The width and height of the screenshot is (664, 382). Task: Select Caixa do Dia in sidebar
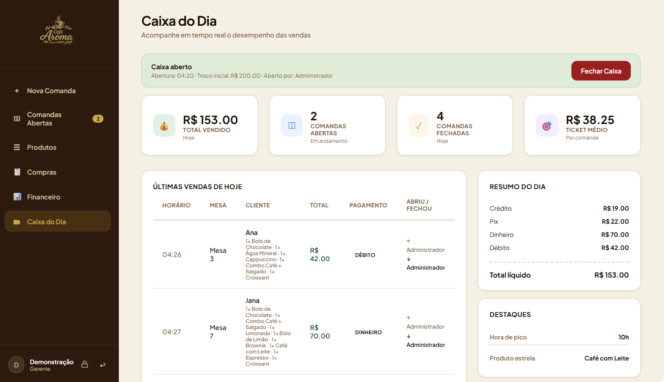(x=58, y=221)
